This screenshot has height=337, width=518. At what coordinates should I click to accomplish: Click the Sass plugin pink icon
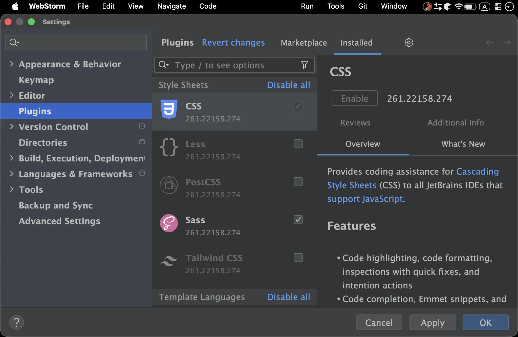169,223
